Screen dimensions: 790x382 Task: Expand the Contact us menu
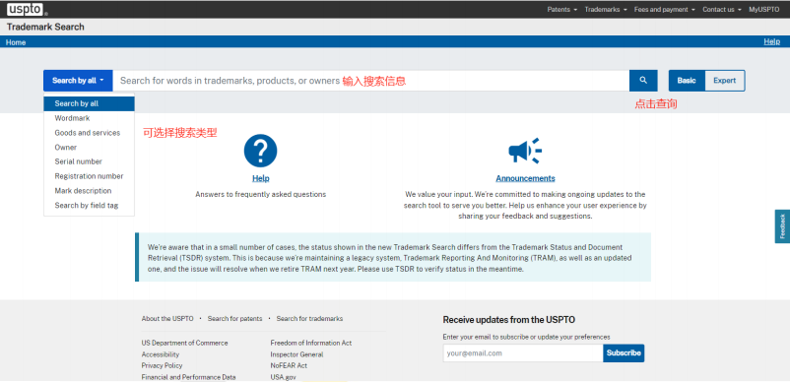(722, 10)
